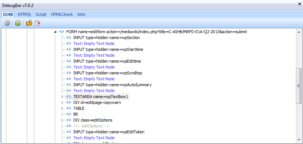
Task: Expand the TEXTAREA name=wpTextbox1 node
Action: tap(62, 96)
